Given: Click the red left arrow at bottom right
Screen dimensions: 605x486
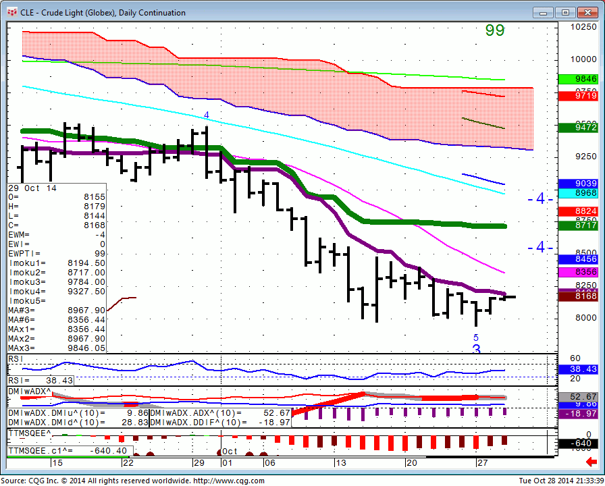Looking at the screenshot, I should click(x=591, y=461).
